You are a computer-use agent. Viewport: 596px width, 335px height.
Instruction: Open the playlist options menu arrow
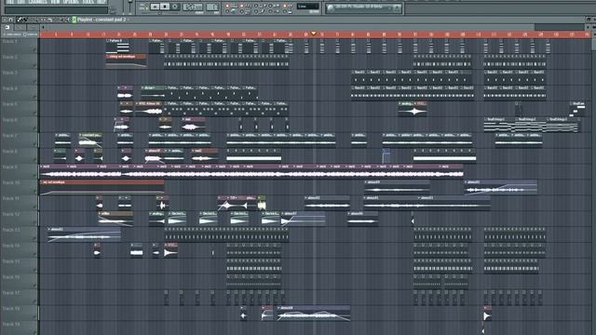4,20
